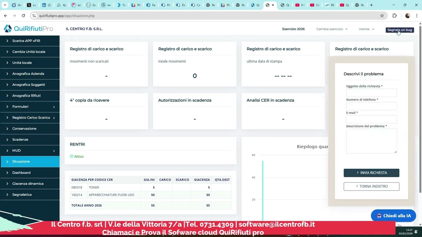Open Giacenza dinamica in sidebar
Screen dimensions: 422x237
click(x=30, y=184)
